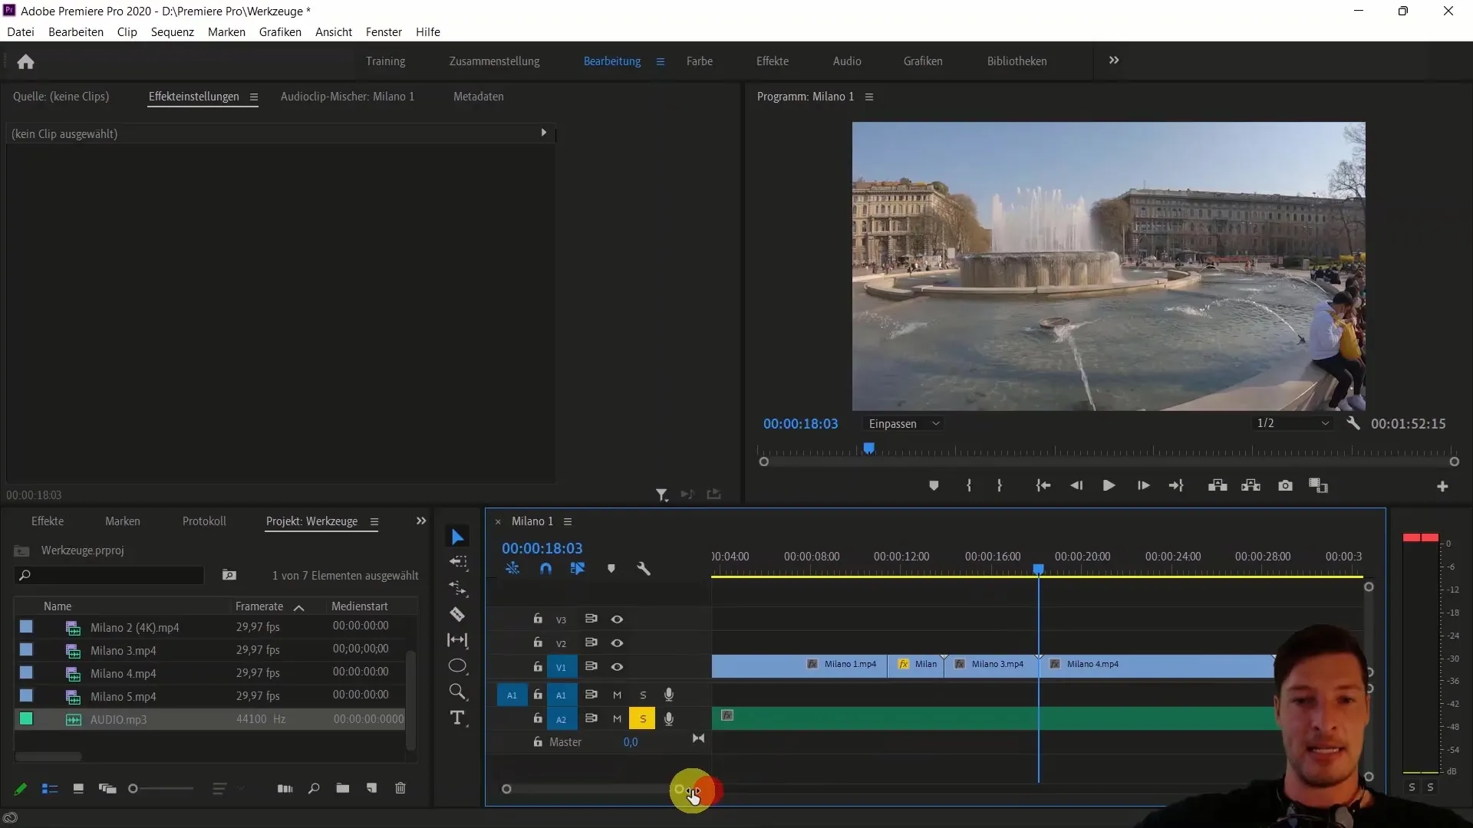Click the Effekte panel tab
1473x828 pixels.
tap(48, 521)
